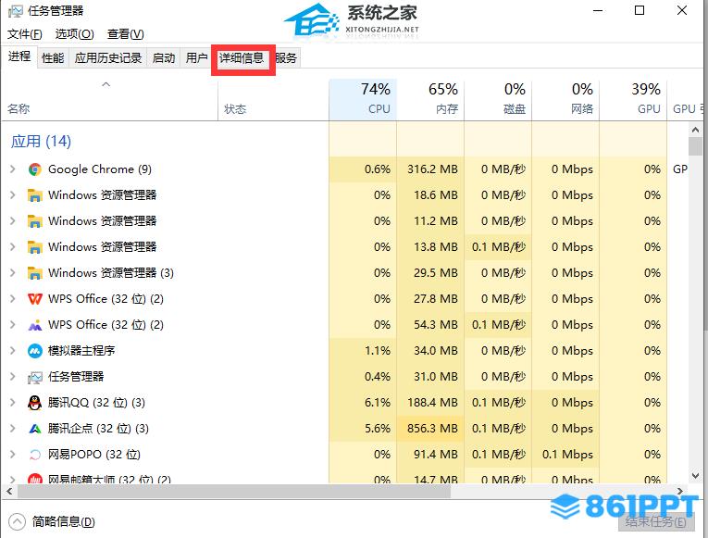Switch to the 启动 tab
This screenshot has width=708, height=538.
(164, 57)
